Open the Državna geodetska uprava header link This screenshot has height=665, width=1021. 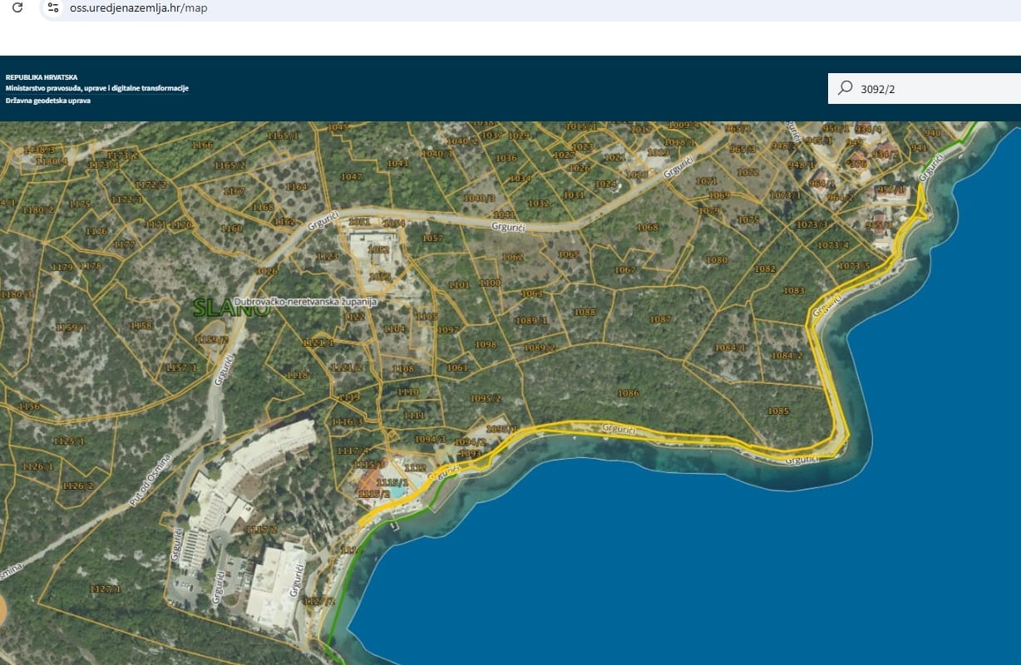click(x=48, y=101)
